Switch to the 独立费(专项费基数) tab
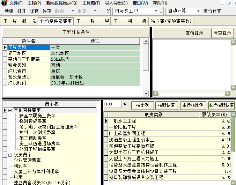The height and width of the screenshot is (185, 236). pyautogui.click(x=171, y=21)
